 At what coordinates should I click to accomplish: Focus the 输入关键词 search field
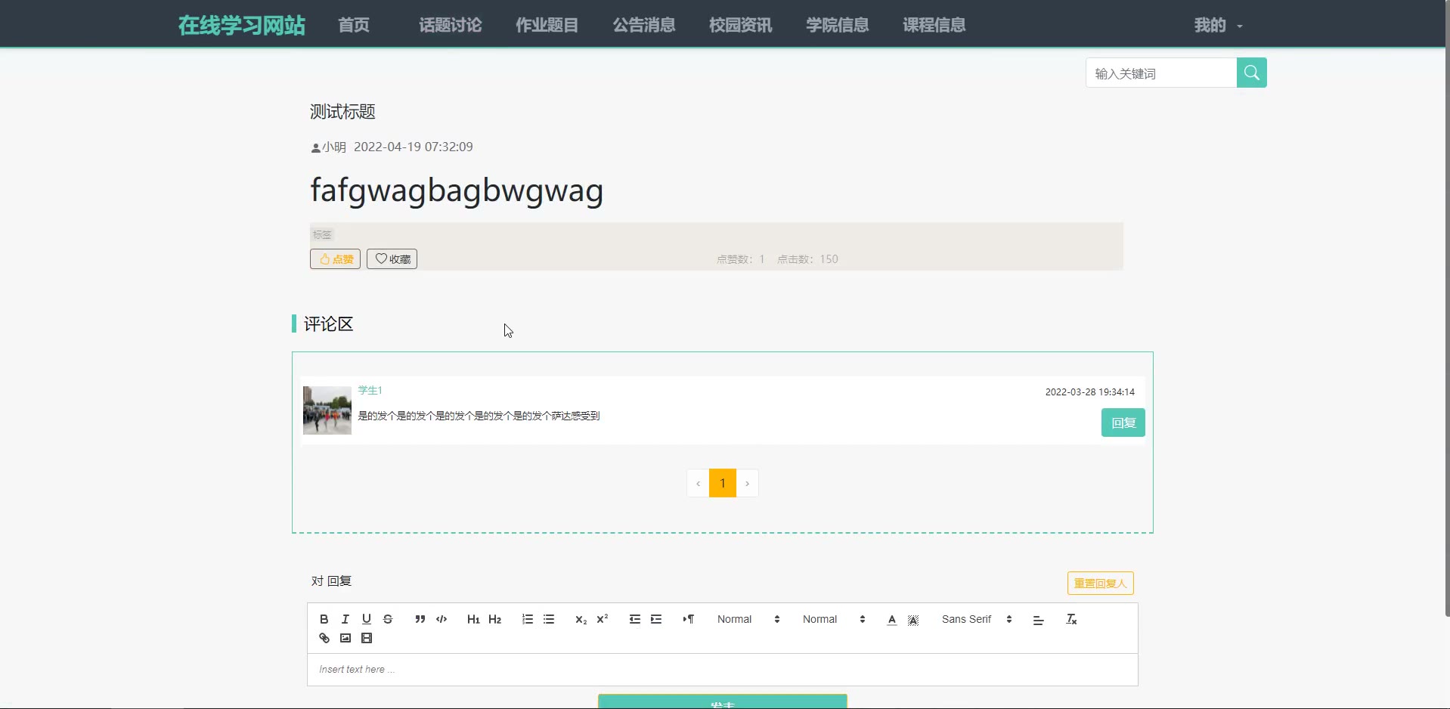pyautogui.click(x=1161, y=73)
